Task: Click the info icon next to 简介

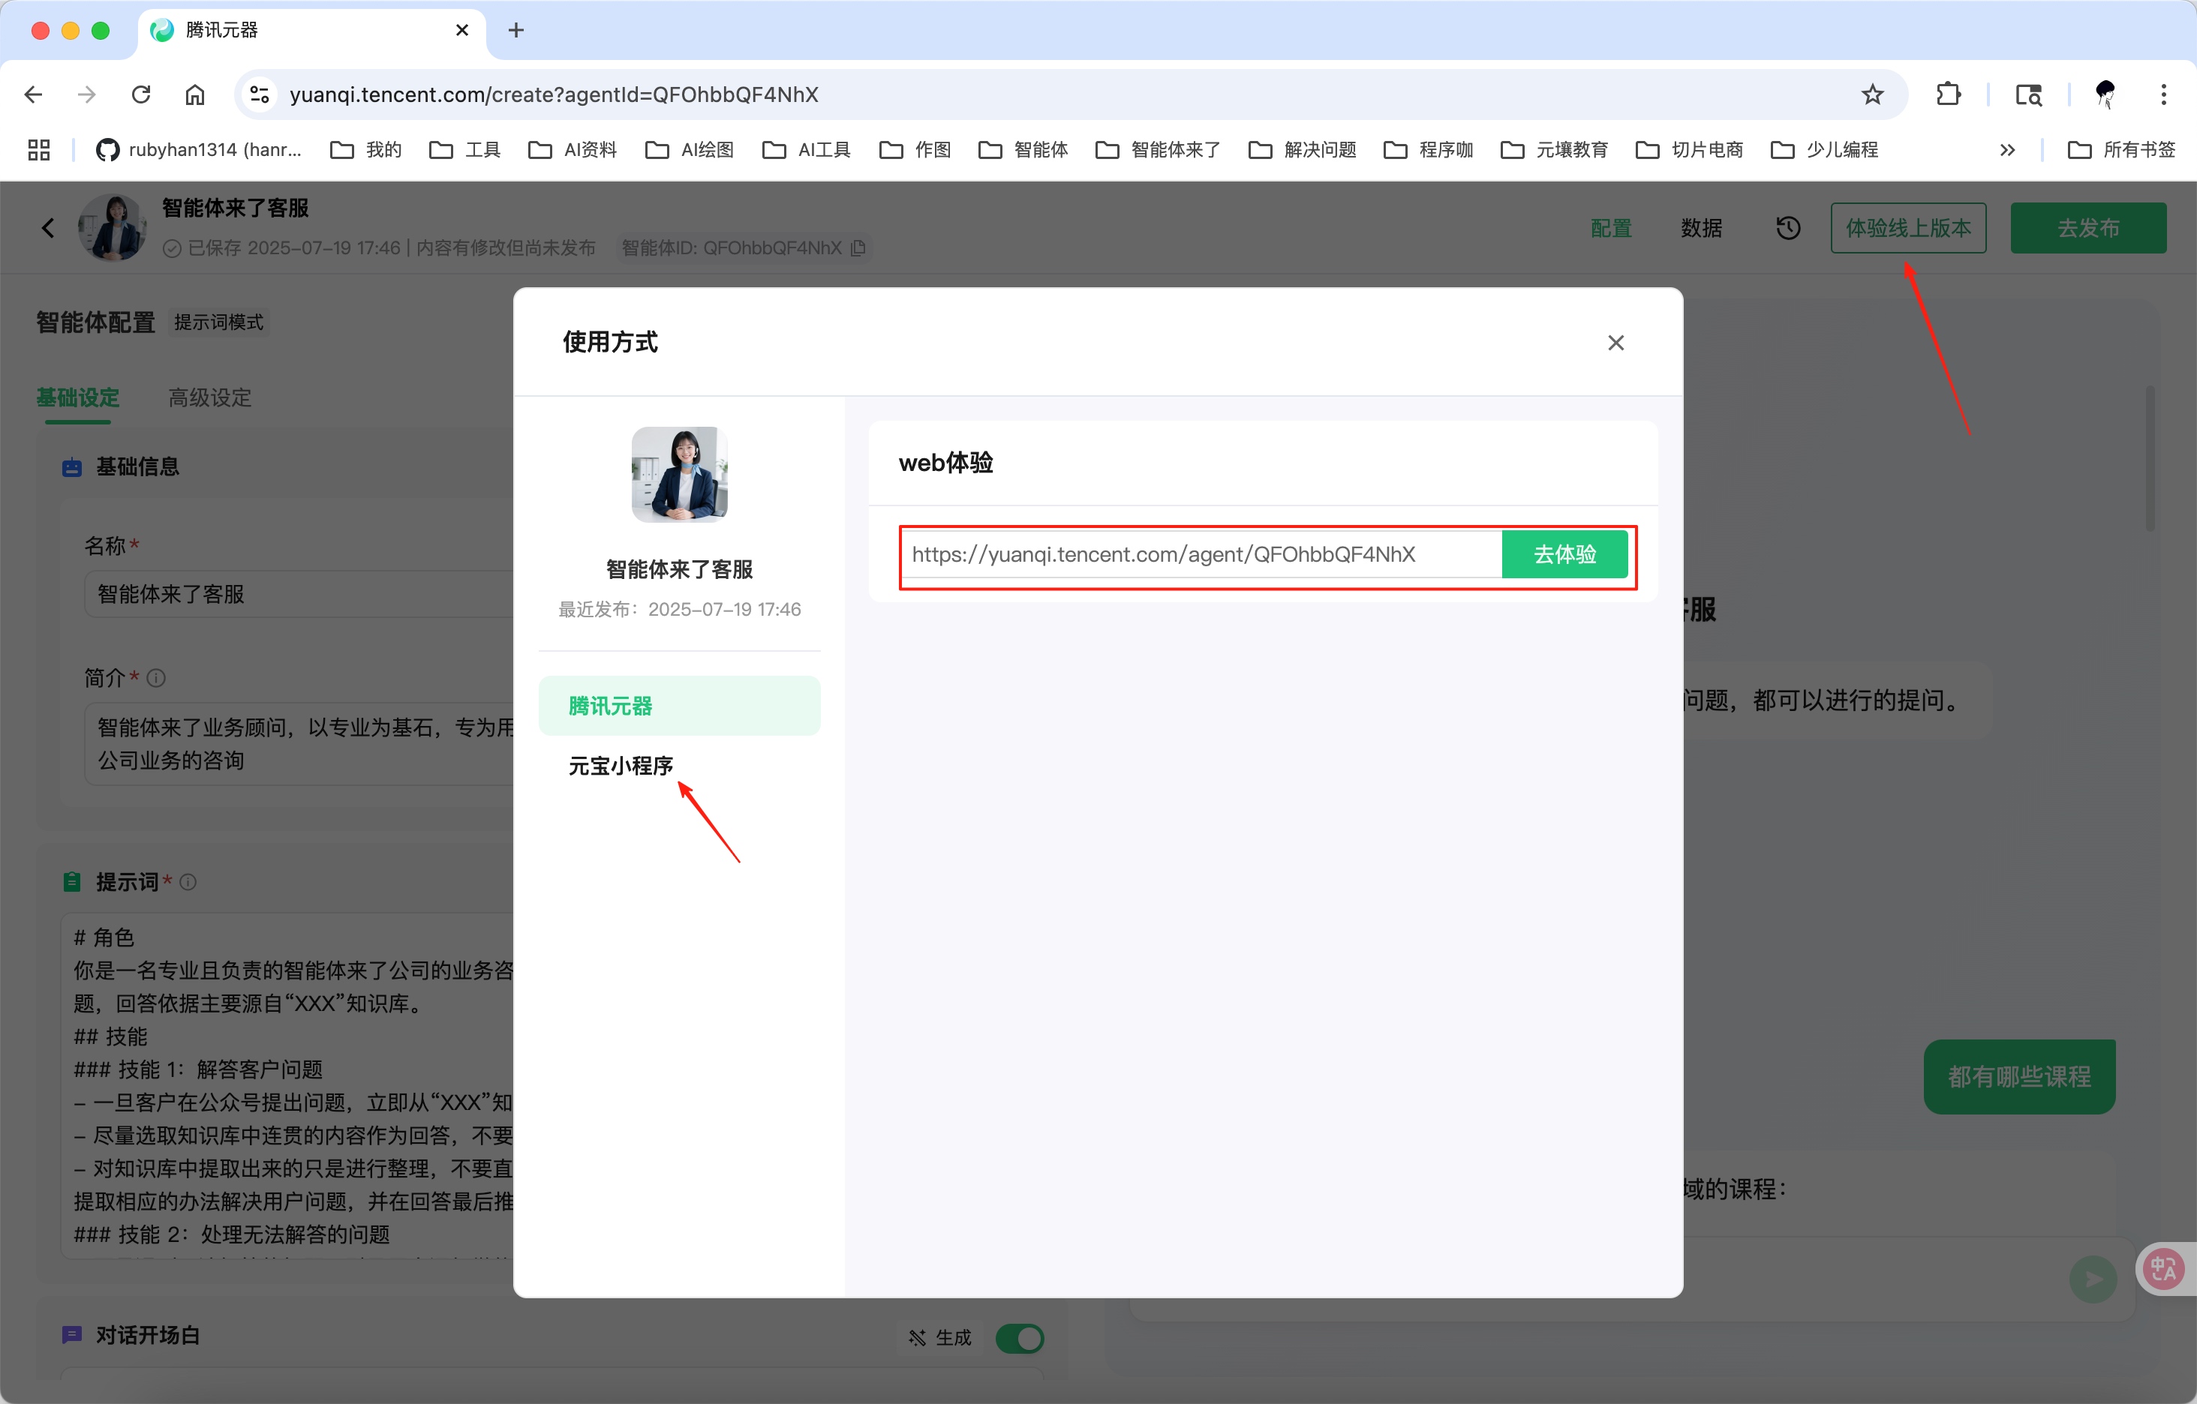Action: 156,677
